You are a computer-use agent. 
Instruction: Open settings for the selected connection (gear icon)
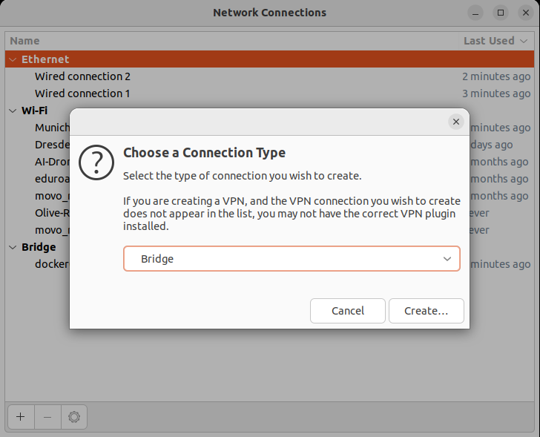point(74,417)
